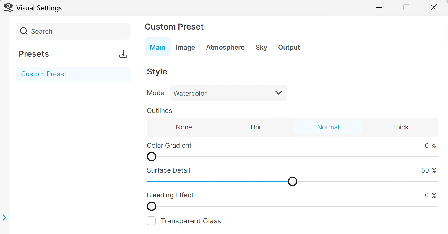Choose Normal outlines option
The height and width of the screenshot is (234, 448).
pos(328,127)
